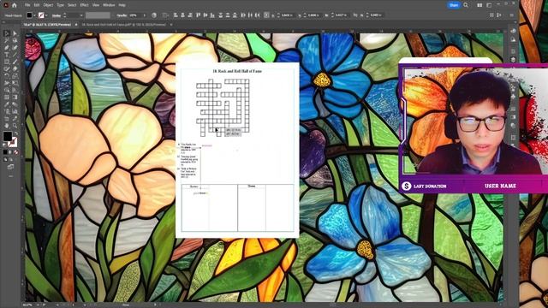The width and height of the screenshot is (548, 308).
Task: Open the Opacity panel link
Action: 122,15
